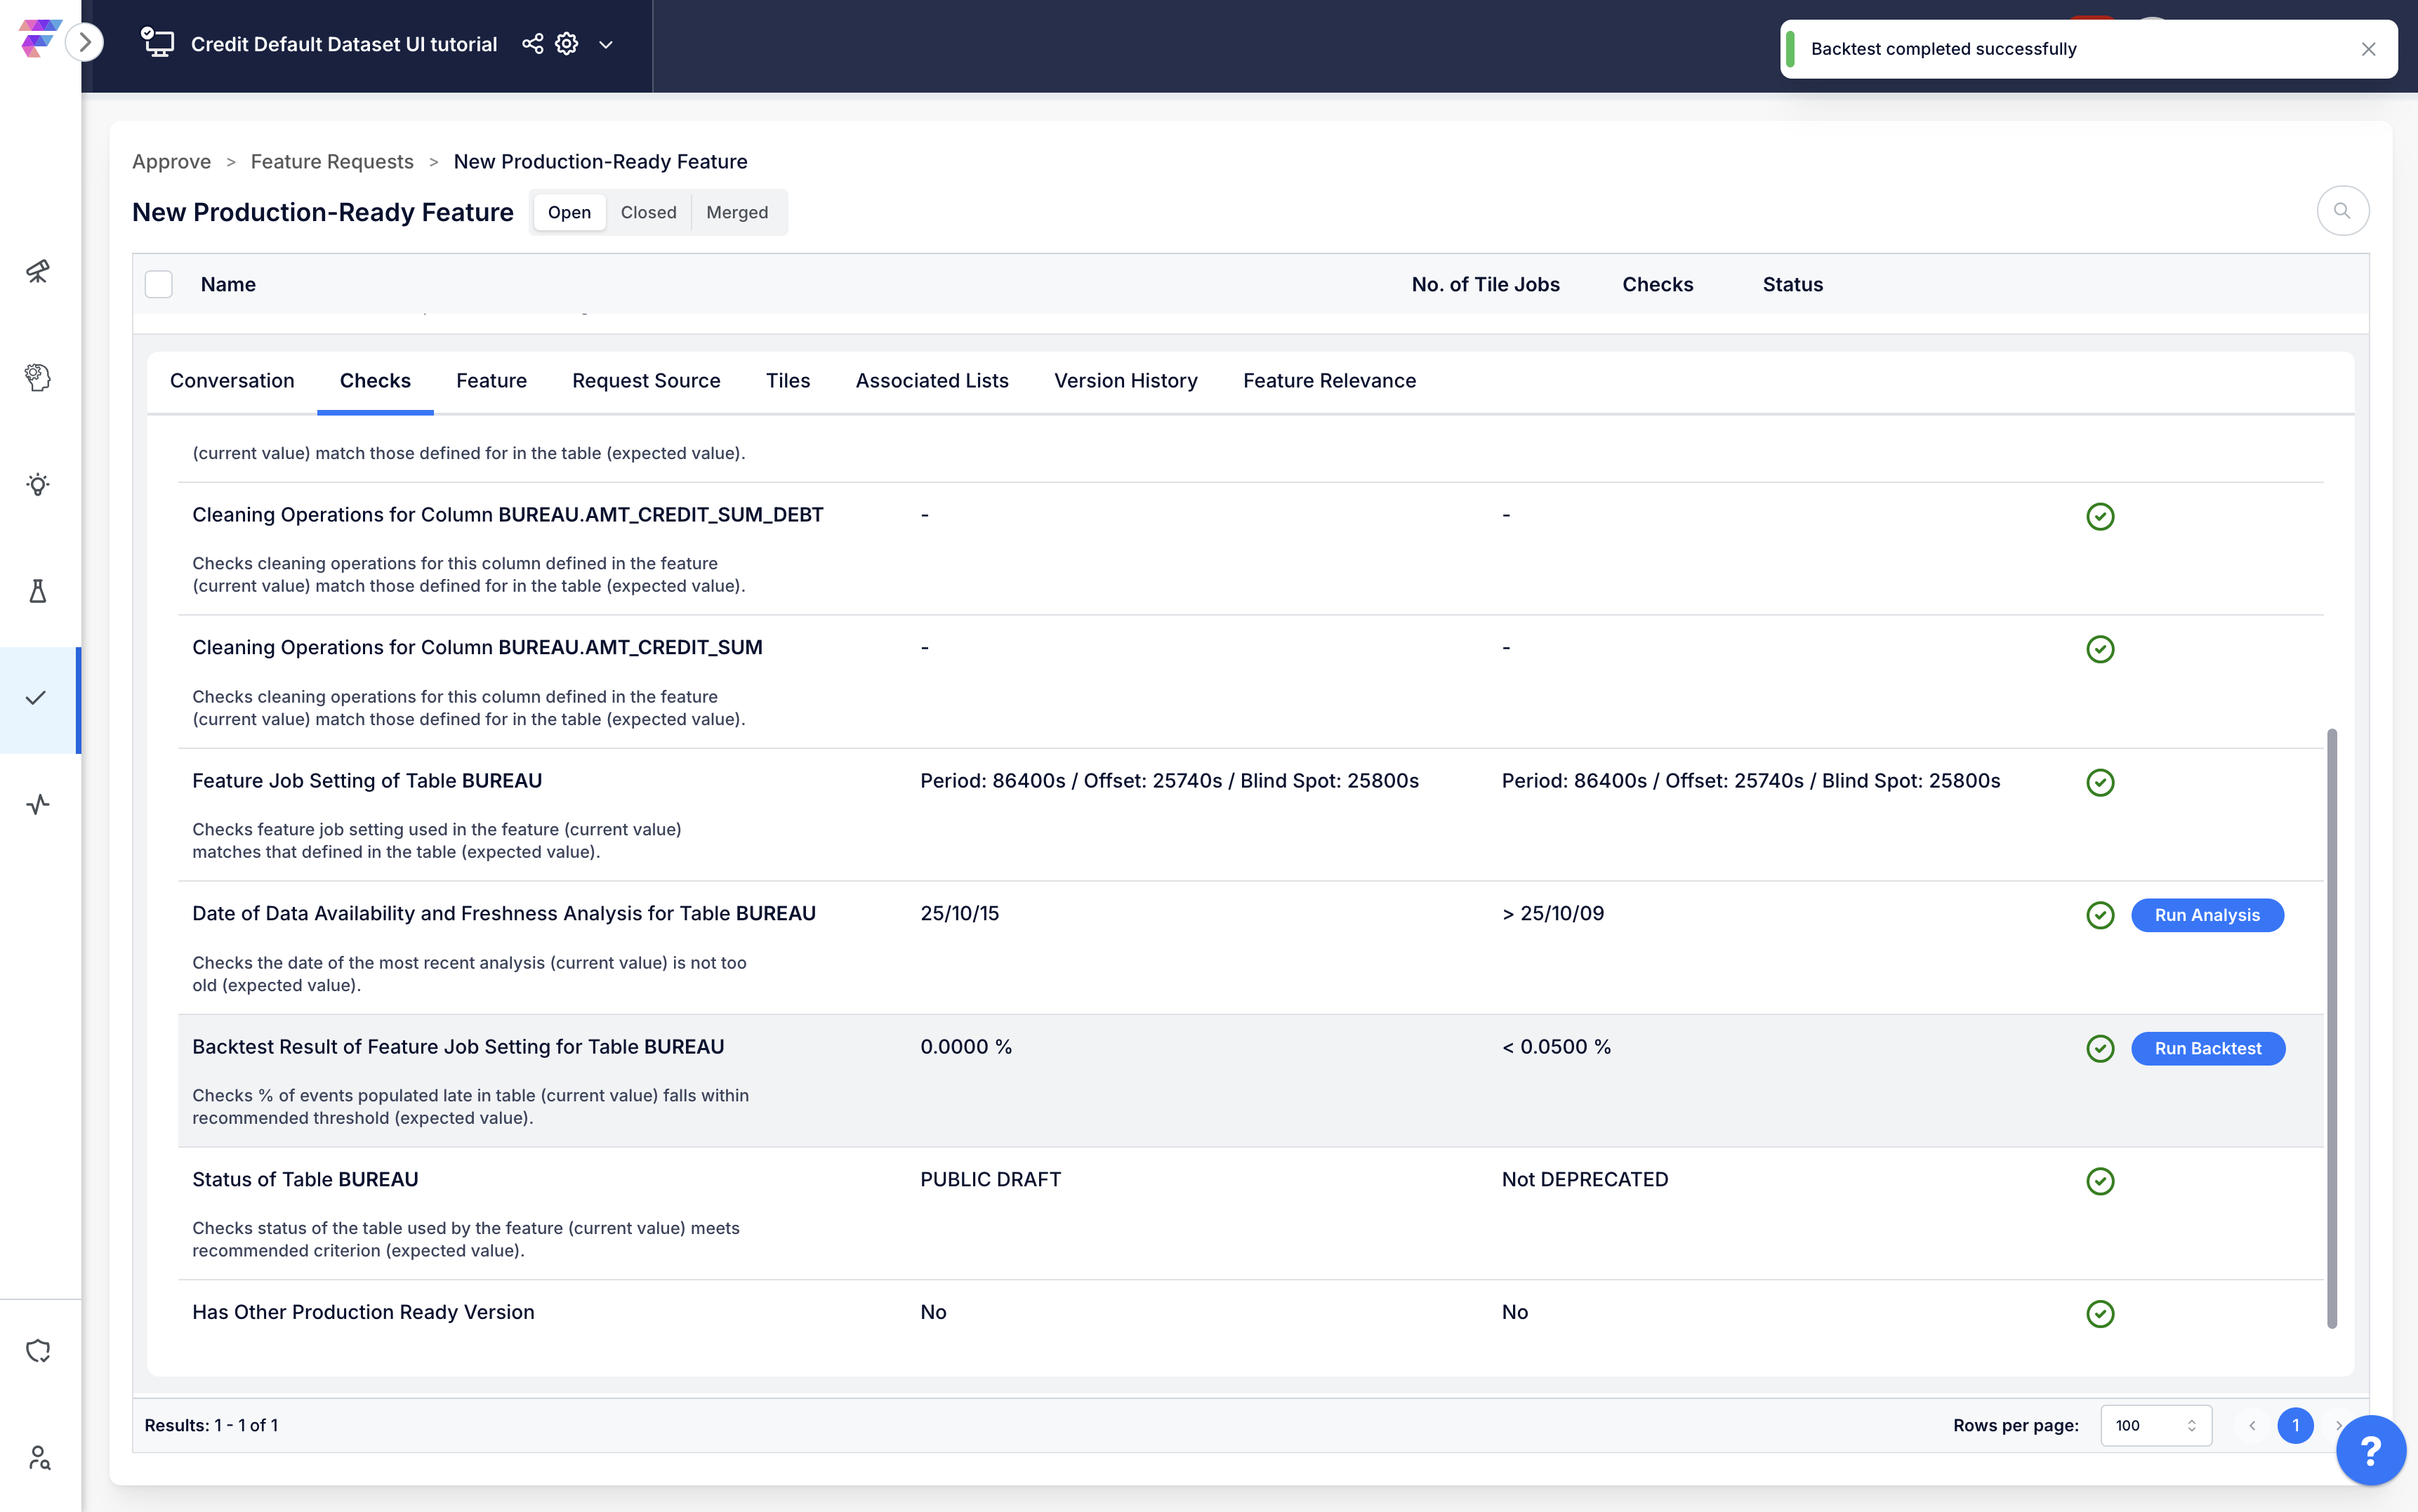Open the shield icon near the sidebar bottom

point(38,1351)
